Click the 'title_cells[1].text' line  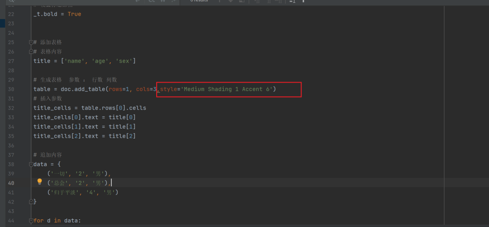pos(85,126)
